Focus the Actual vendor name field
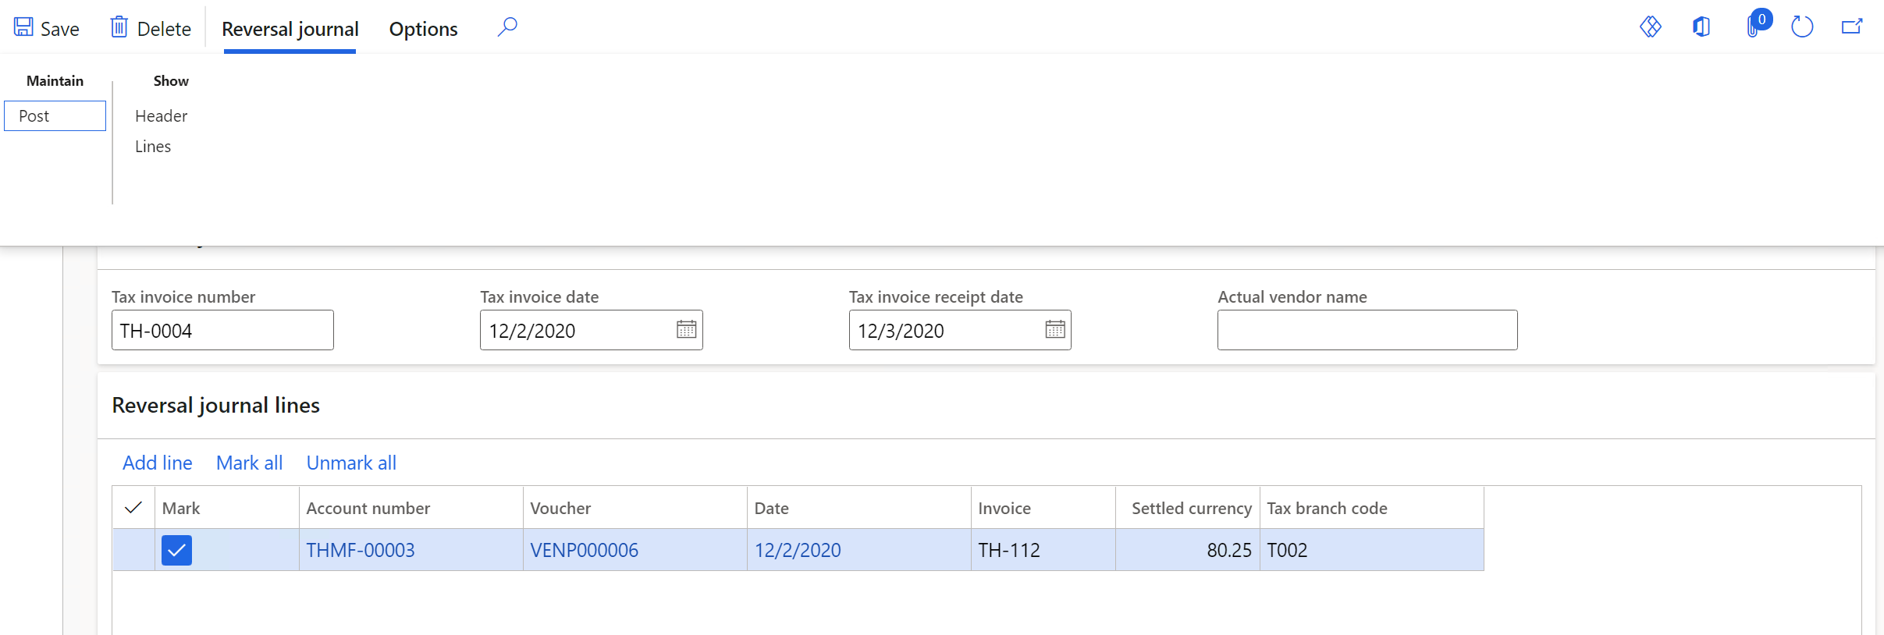1884x635 pixels. [1367, 330]
